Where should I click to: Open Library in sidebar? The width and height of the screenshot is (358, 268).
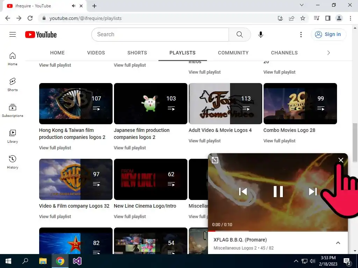(13, 136)
